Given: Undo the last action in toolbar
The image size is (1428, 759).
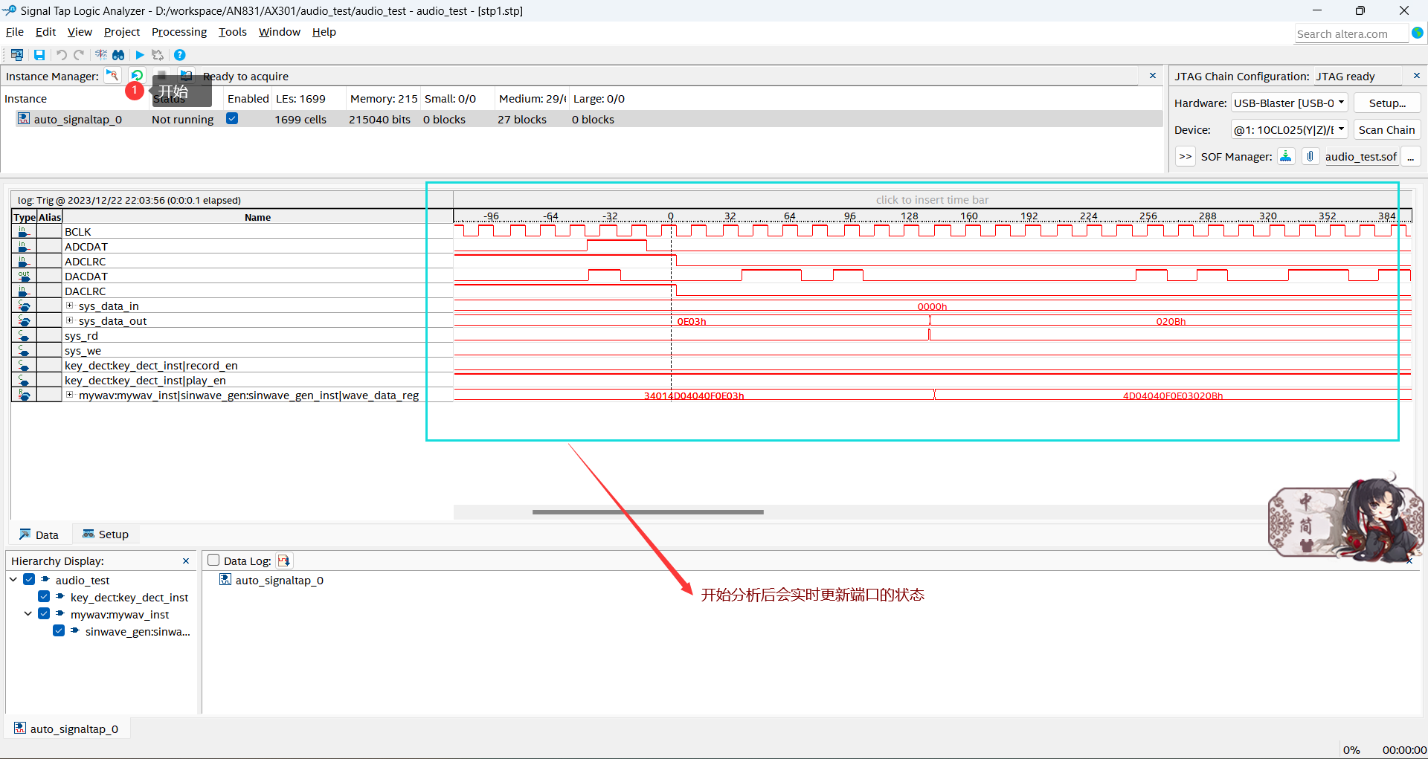Looking at the screenshot, I should coord(62,55).
